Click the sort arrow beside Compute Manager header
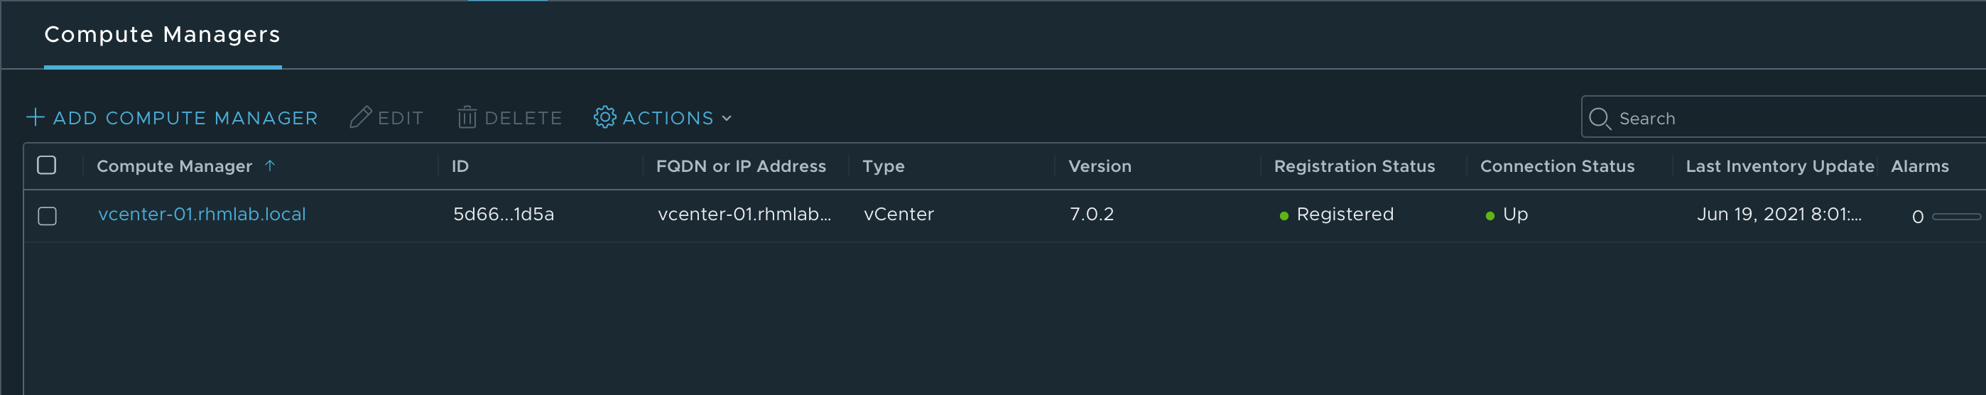Screen dimensions: 1986x395 (270, 165)
